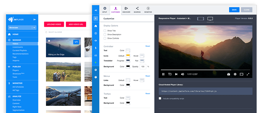
Task: Click the gear settings icon in narrow sidebar
Action: coord(96,70)
